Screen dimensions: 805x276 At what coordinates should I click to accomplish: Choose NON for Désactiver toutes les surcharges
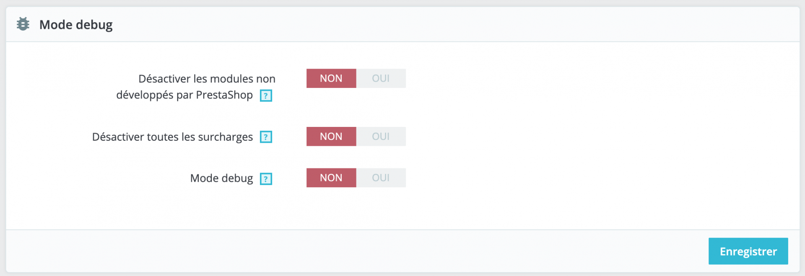tap(331, 137)
